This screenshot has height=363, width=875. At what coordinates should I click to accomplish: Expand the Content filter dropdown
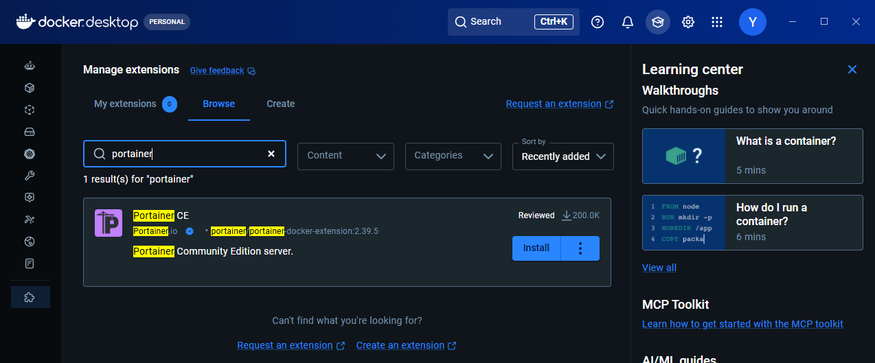(x=345, y=156)
